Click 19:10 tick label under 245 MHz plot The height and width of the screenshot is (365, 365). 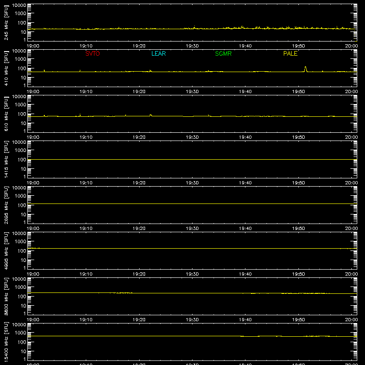(x=86, y=46)
